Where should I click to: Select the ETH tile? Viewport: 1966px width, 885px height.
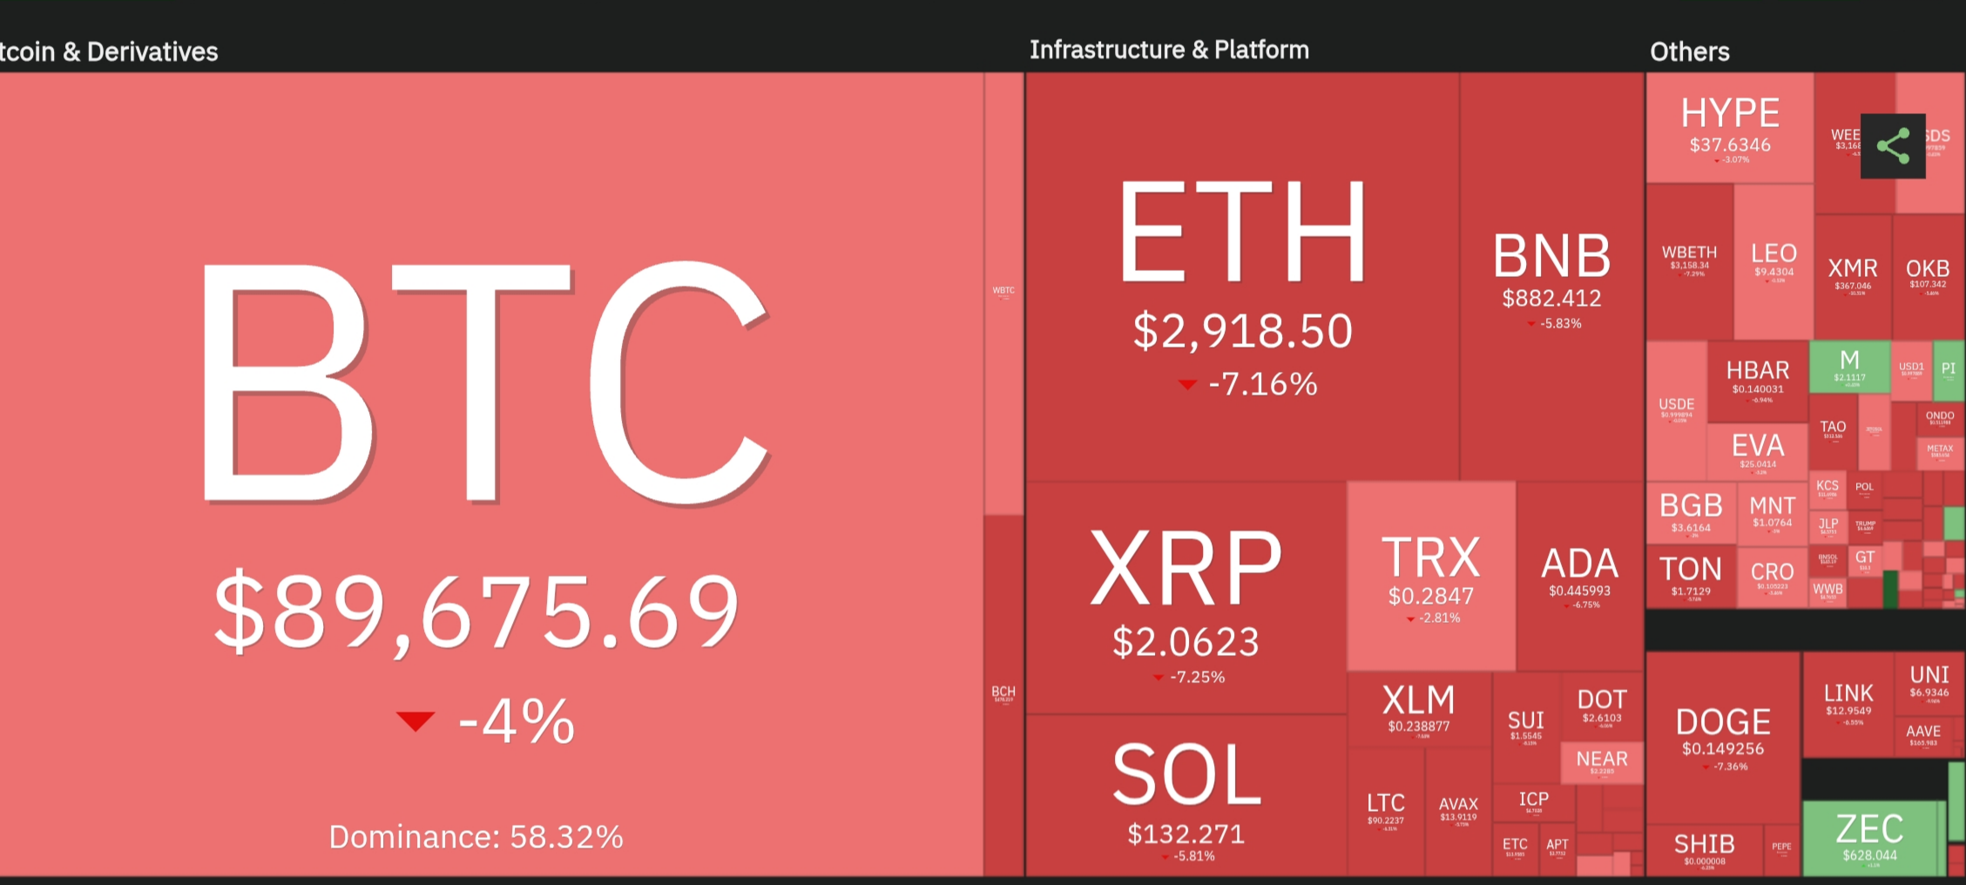point(1241,279)
